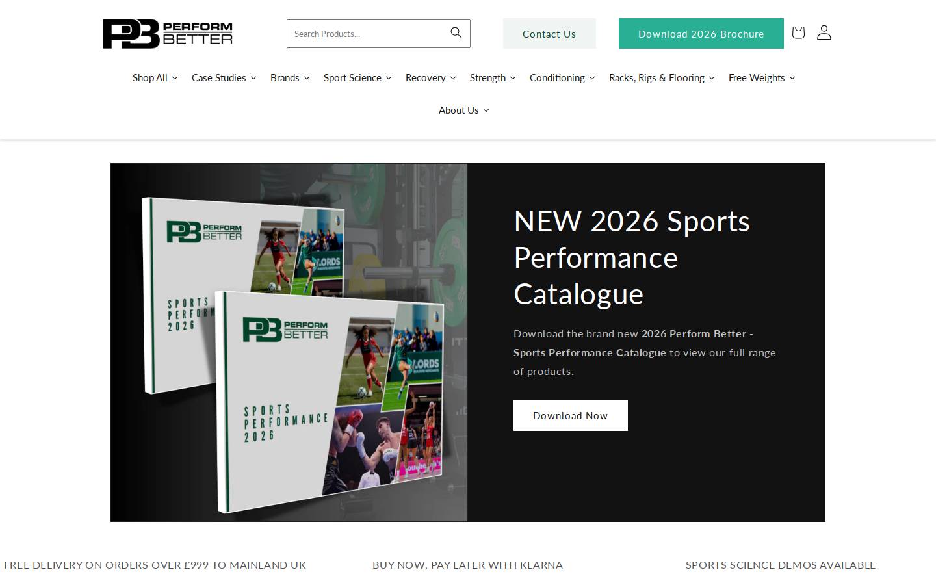This screenshot has height=585, width=936.
Task: Expand the Shop All menu
Action: pyautogui.click(x=155, y=78)
